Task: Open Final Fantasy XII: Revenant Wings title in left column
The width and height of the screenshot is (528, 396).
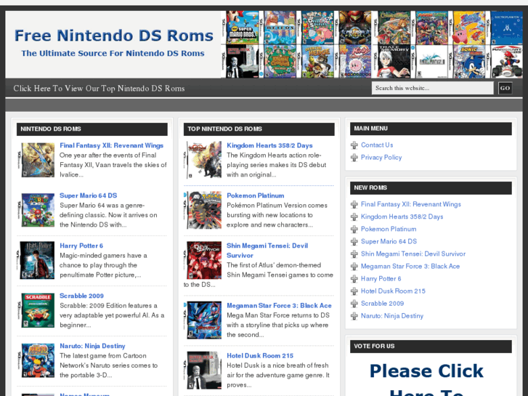Action: (111, 145)
